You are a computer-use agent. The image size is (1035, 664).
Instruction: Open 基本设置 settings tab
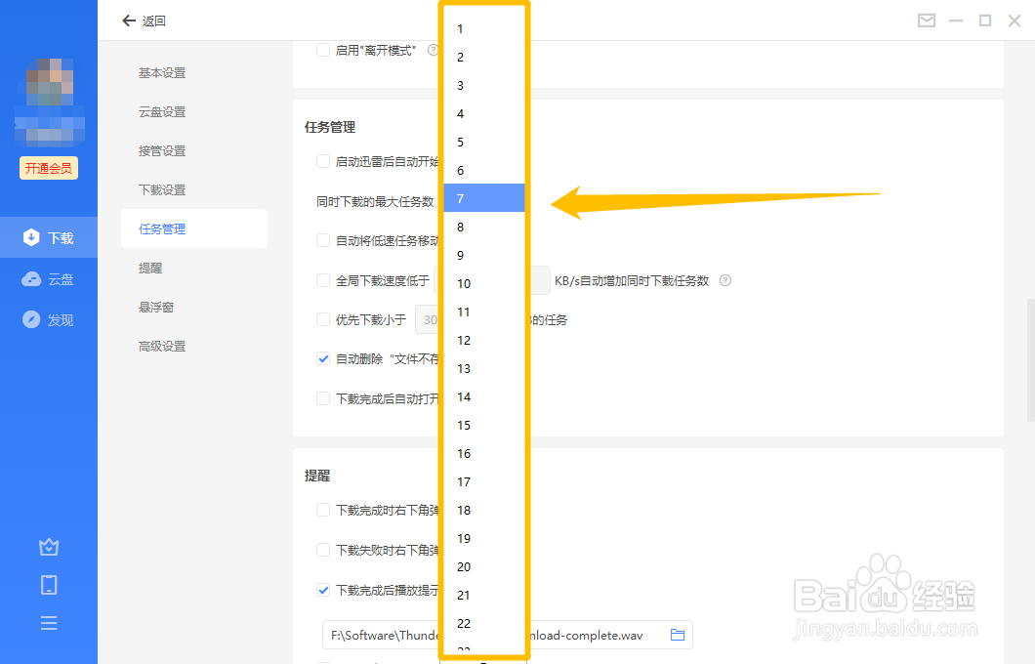tap(162, 73)
